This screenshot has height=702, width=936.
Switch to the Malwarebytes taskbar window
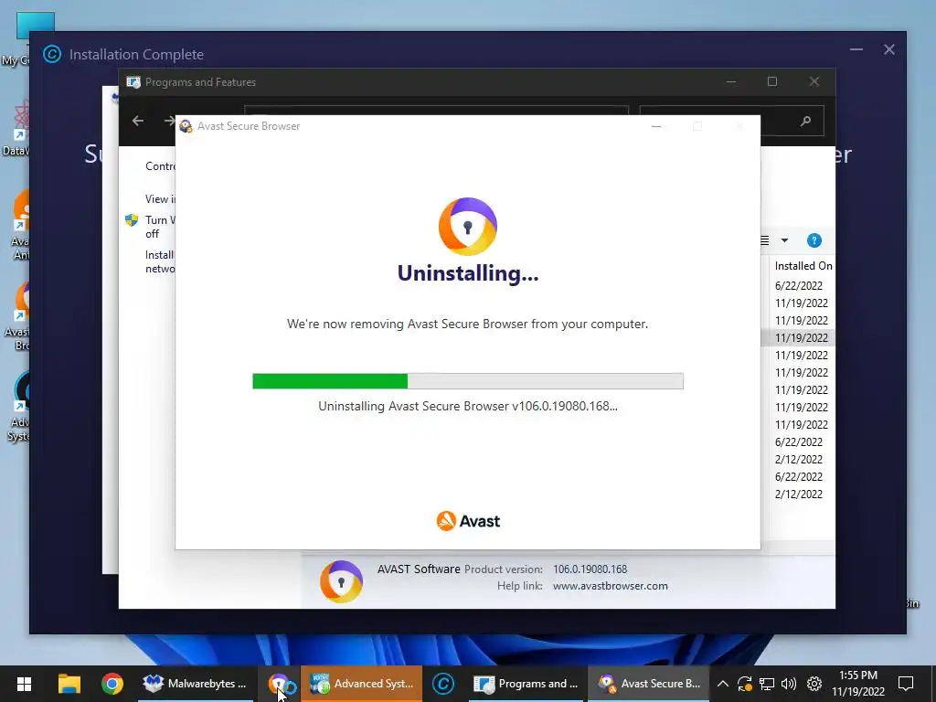point(196,684)
